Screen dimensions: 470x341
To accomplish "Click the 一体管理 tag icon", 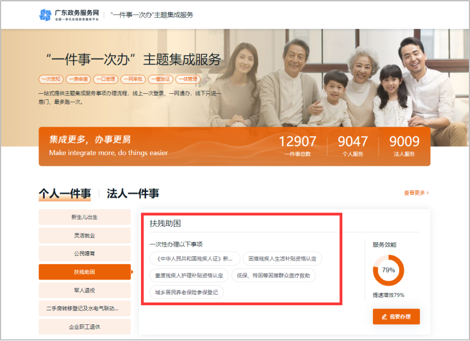I will (x=187, y=79).
